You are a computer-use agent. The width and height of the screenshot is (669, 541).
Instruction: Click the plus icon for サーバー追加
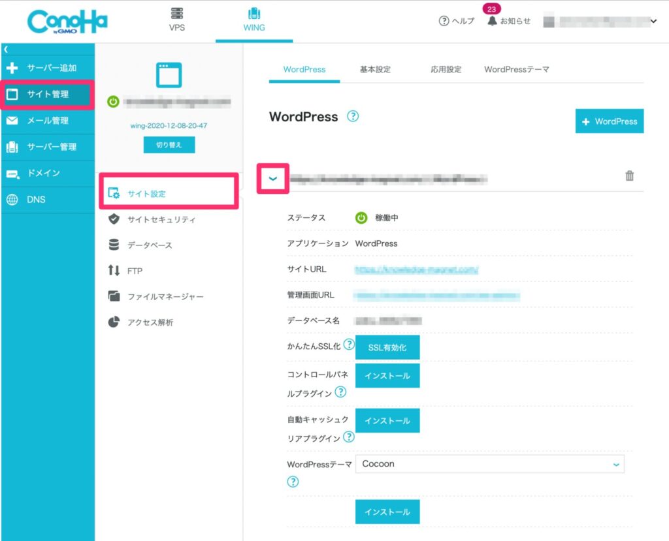click(x=12, y=68)
